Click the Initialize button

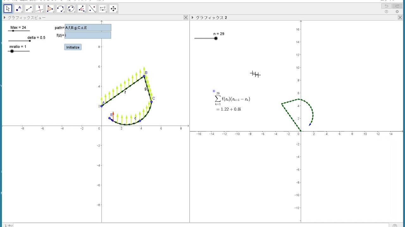tap(73, 47)
